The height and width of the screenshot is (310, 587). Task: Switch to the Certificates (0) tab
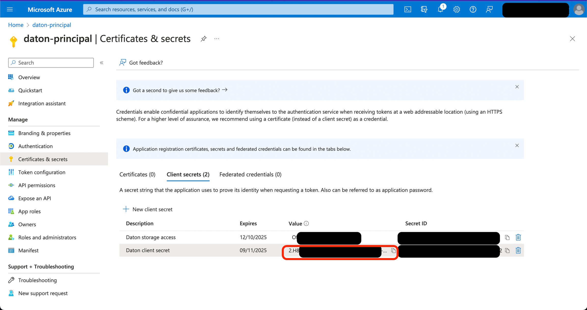pyautogui.click(x=137, y=174)
